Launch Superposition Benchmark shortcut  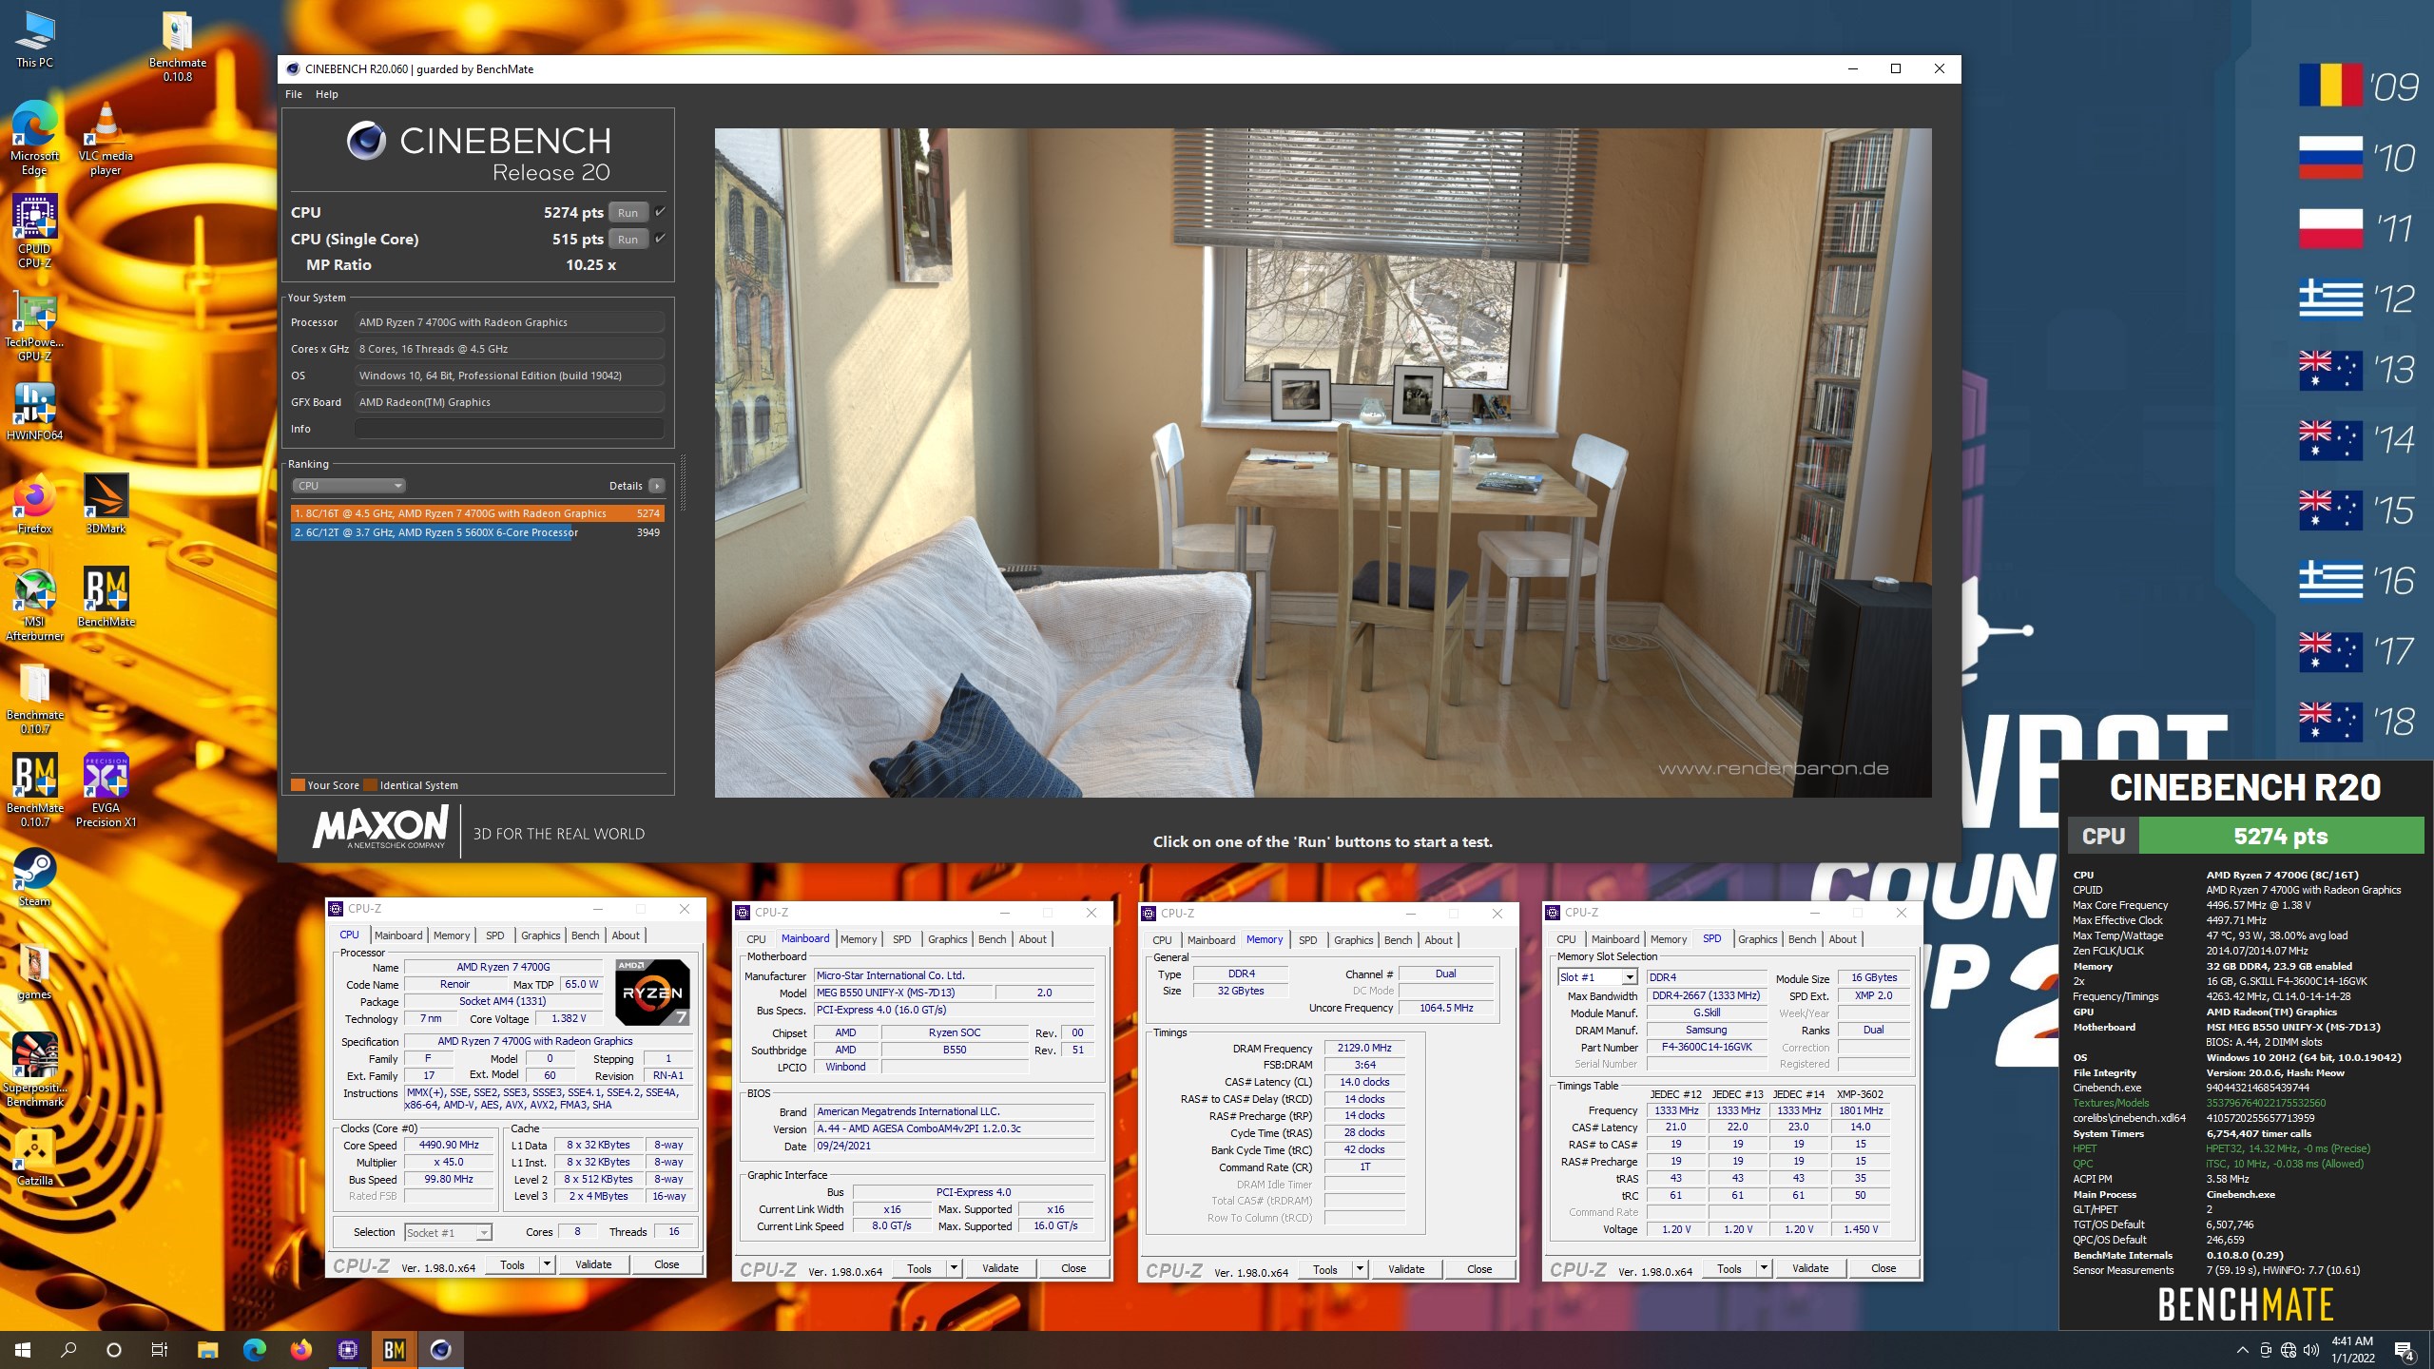point(34,1070)
